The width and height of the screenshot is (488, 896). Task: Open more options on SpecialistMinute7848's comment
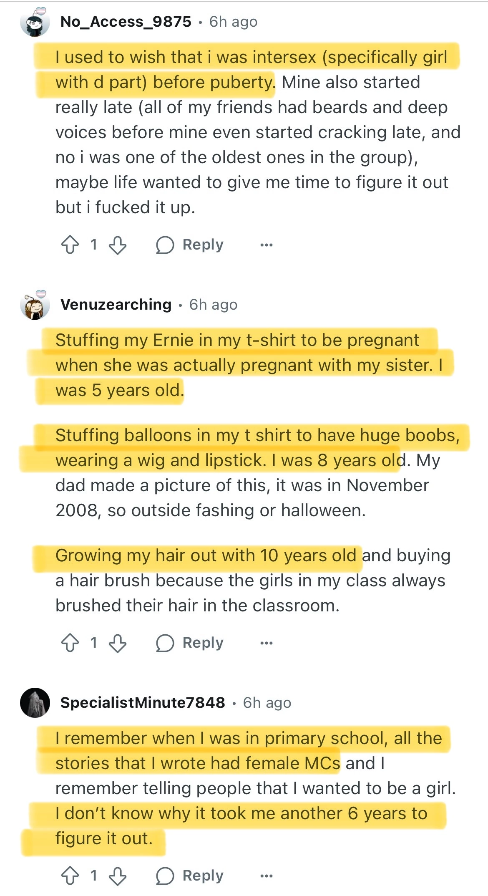[266, 876]
